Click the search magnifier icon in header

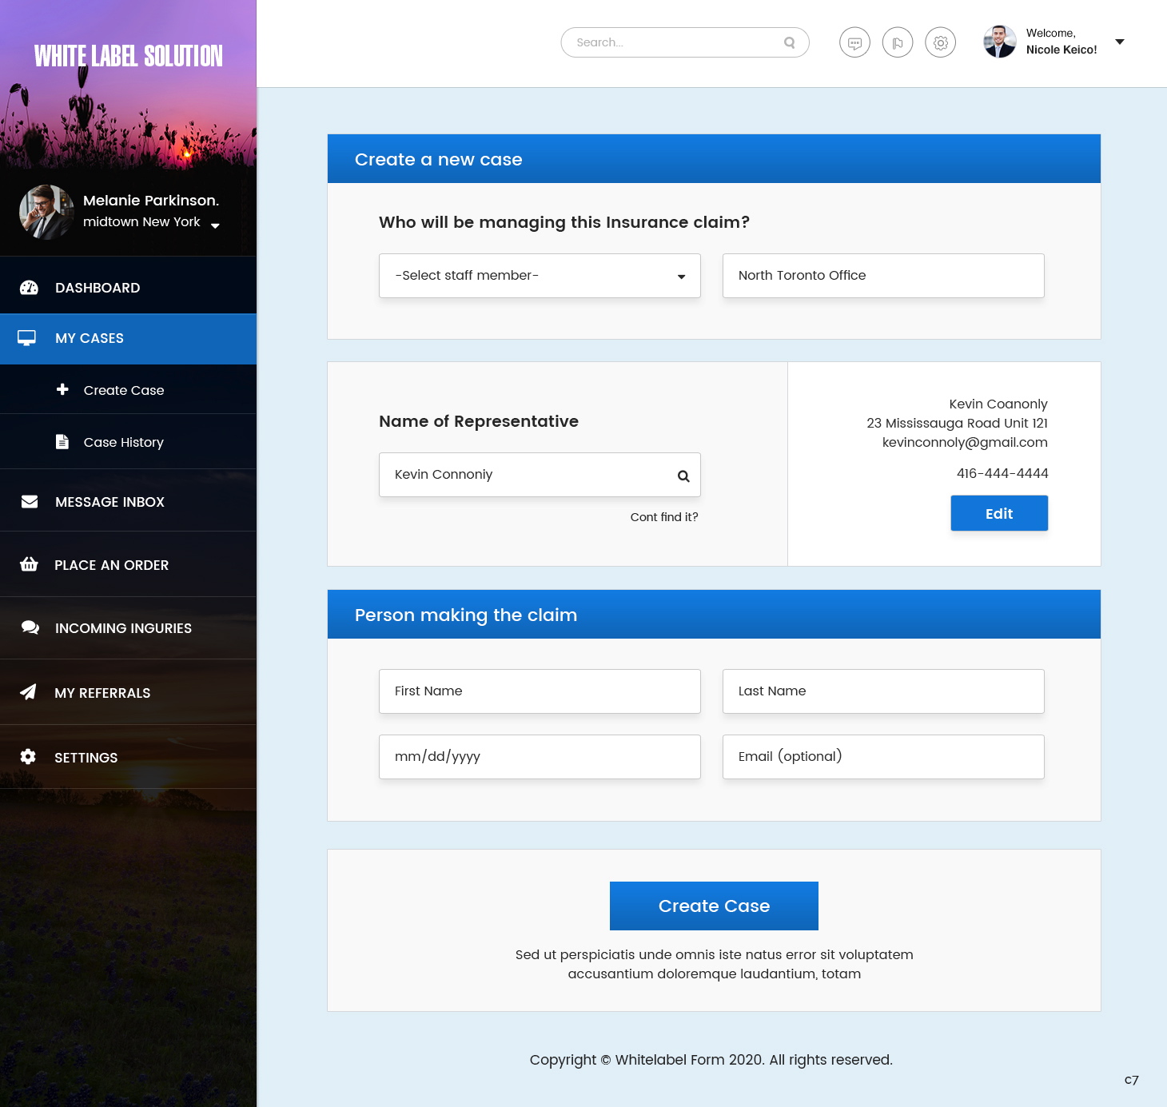tap(790, 42)
